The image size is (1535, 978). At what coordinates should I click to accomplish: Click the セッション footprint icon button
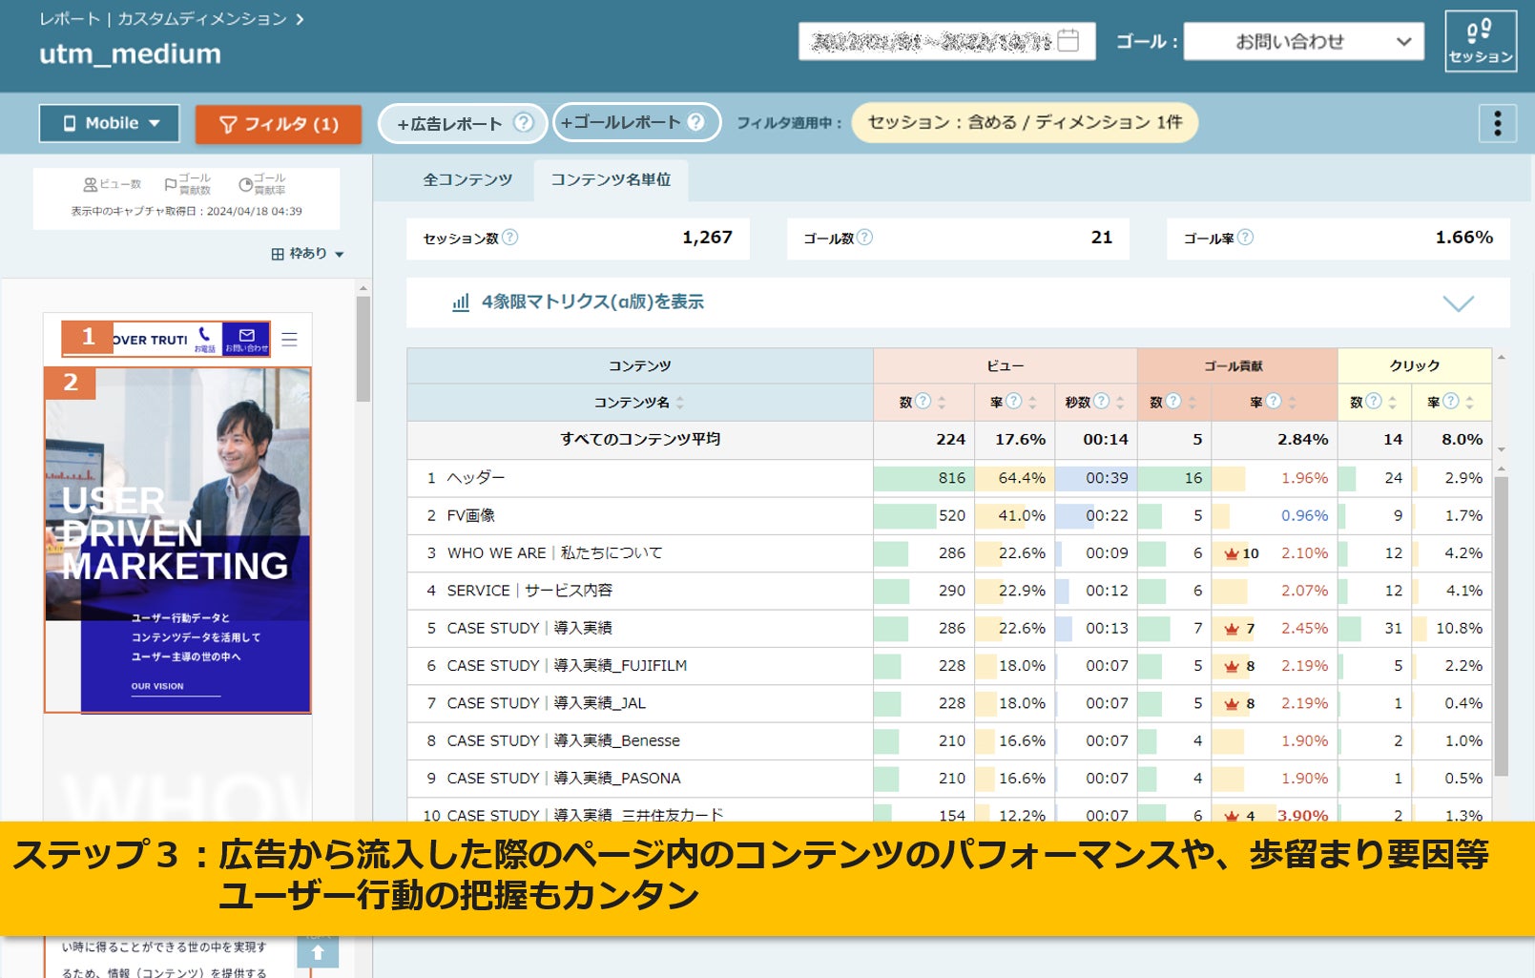click(x=1480, y=41)
